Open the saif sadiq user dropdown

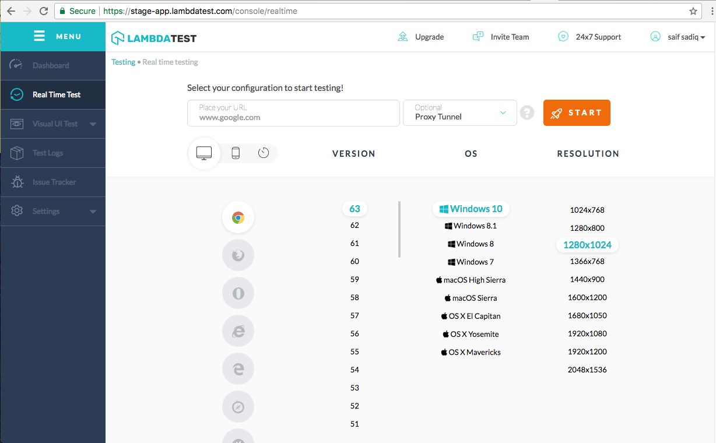coord(678,37)
